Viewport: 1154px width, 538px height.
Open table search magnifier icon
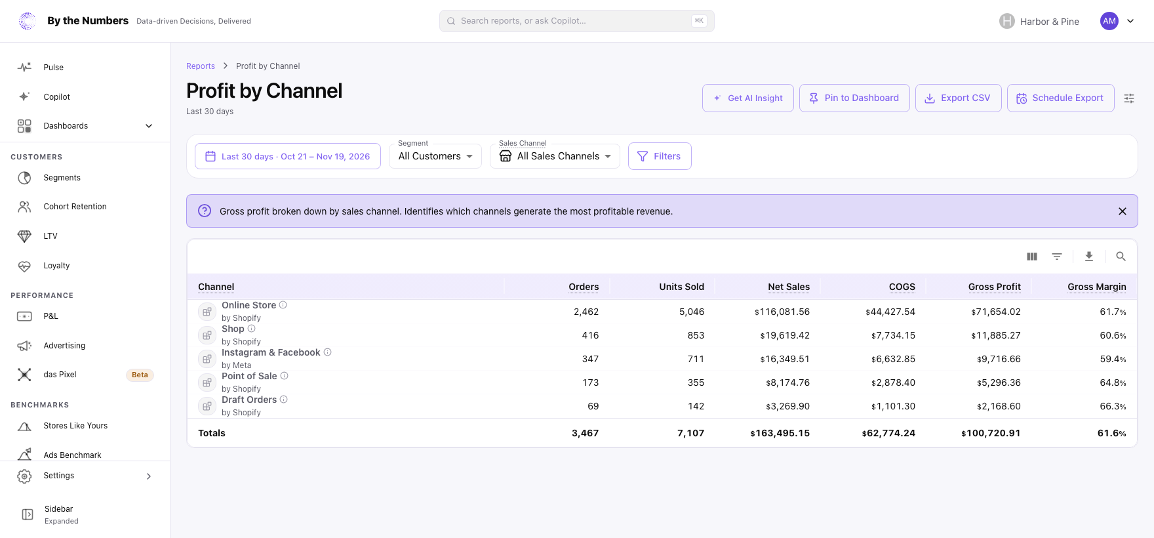1121,257
